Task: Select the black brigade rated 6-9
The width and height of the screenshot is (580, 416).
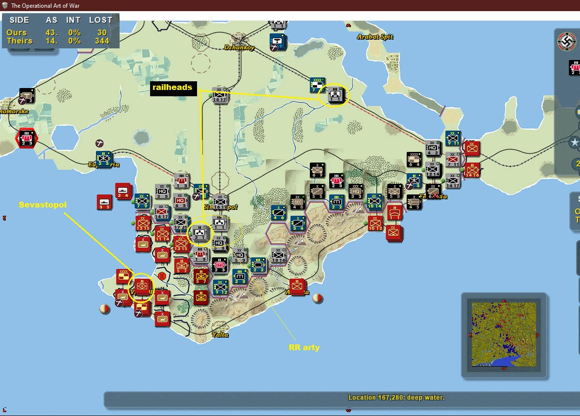Action: point(317,170)
